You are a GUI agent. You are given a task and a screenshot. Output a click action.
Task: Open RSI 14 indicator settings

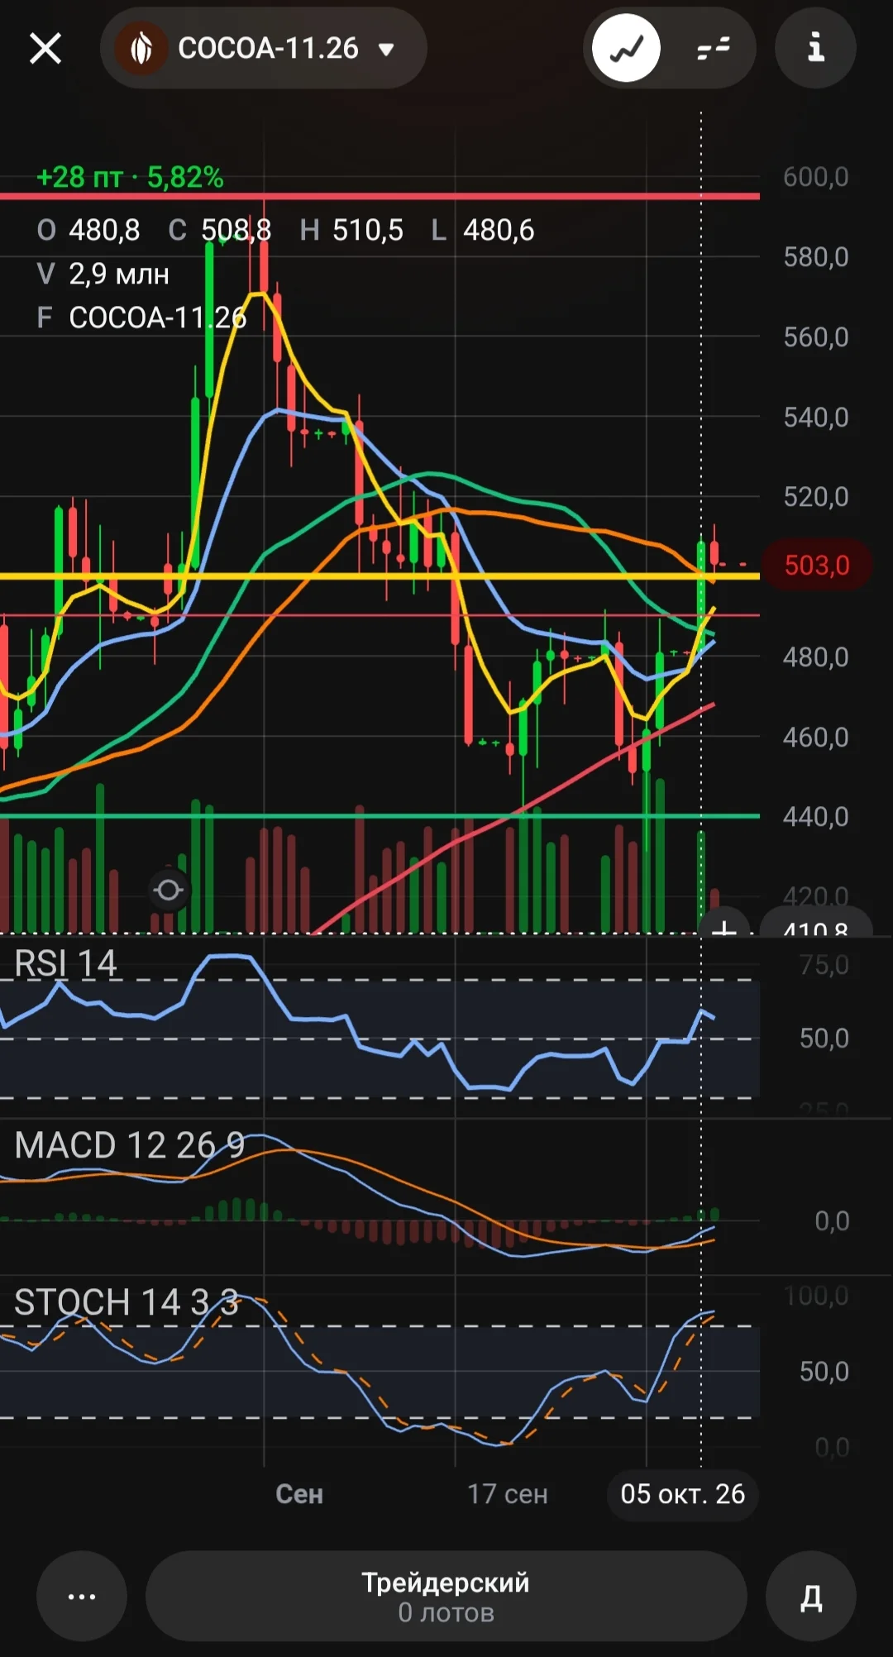(x=65, y=963)
